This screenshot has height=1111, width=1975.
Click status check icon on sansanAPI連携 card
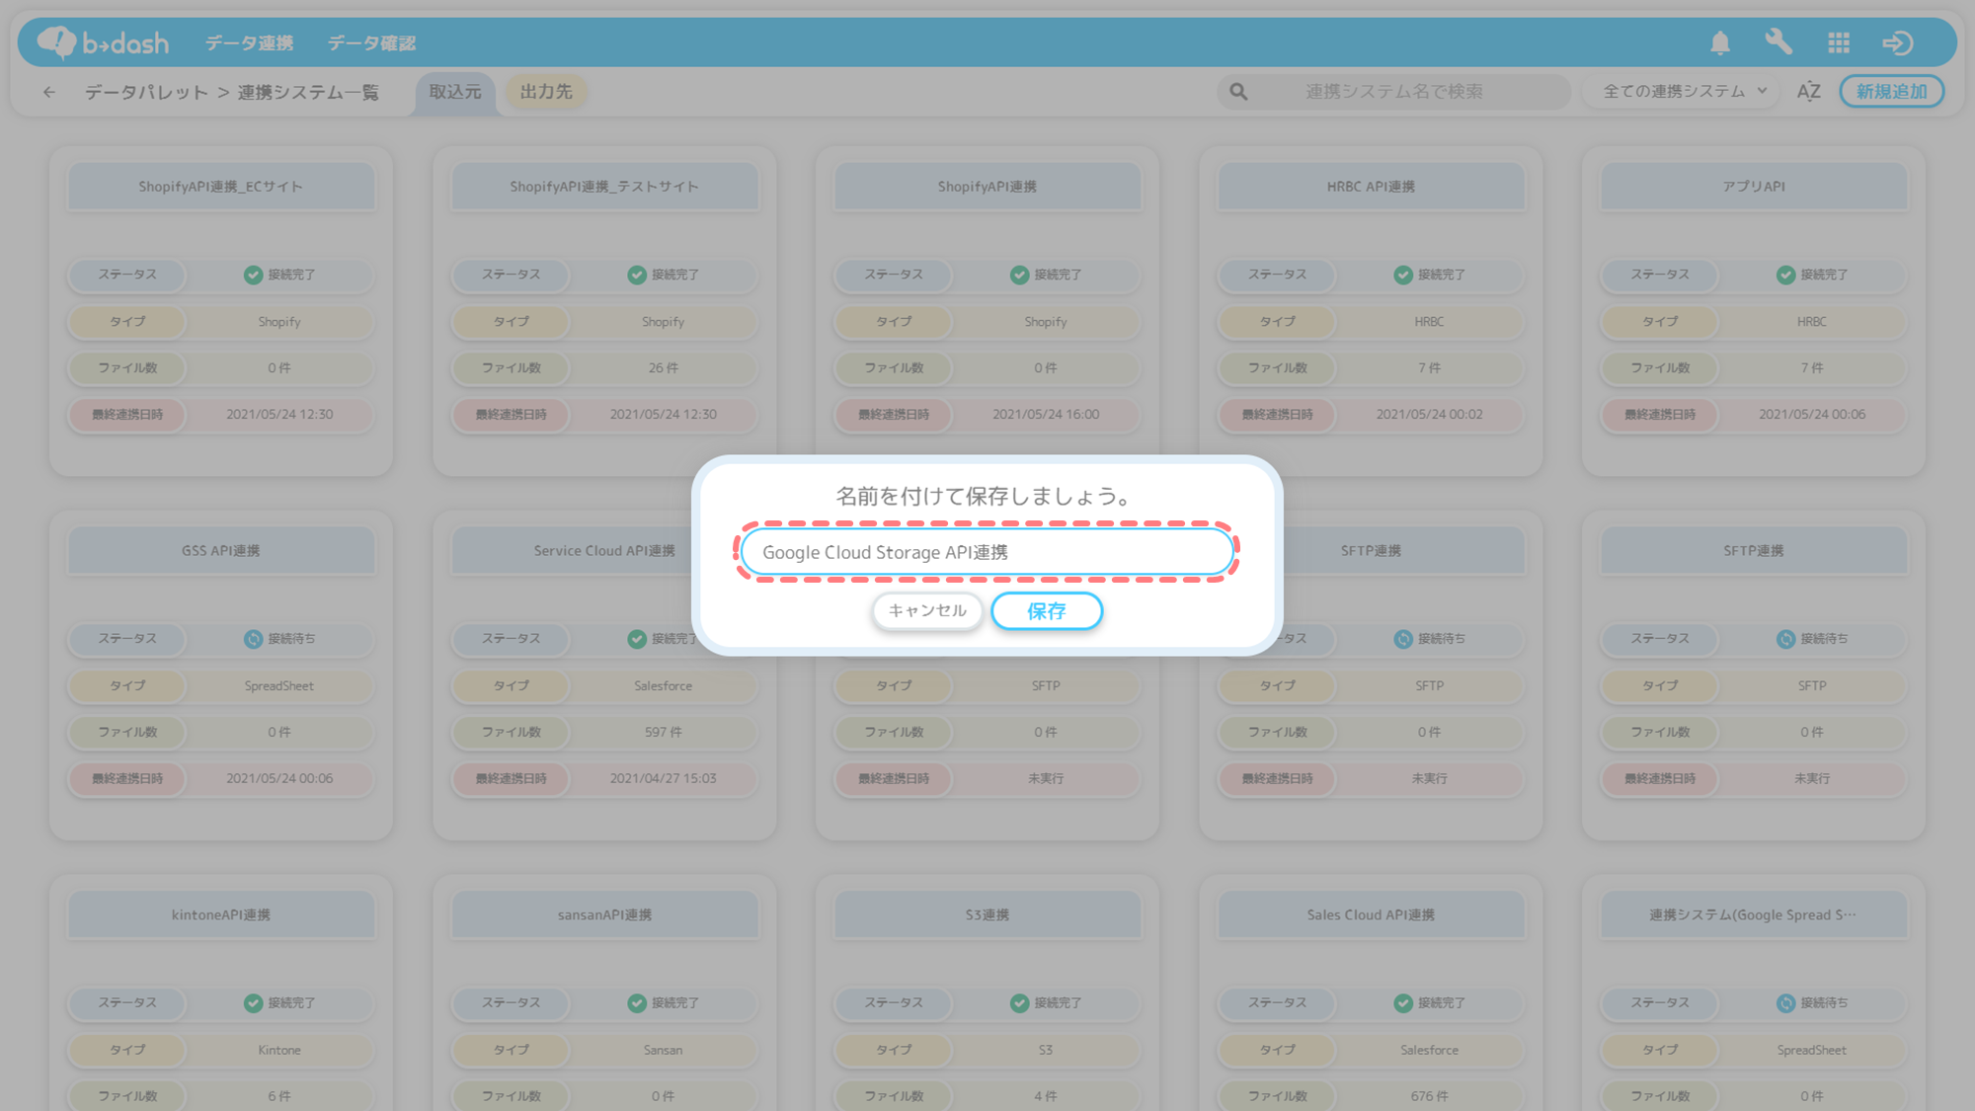coord(637,1003)
